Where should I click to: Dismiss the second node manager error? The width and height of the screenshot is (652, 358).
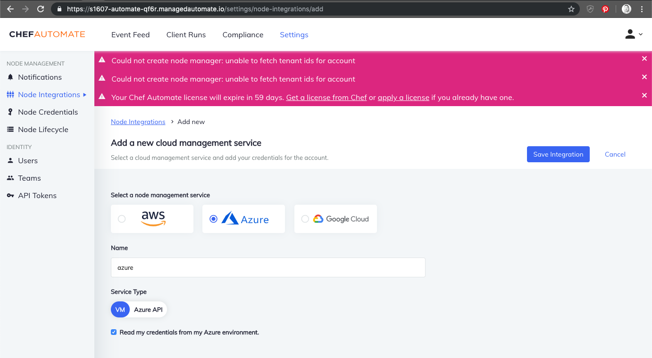pyautogui.click(x=644, y=77)
